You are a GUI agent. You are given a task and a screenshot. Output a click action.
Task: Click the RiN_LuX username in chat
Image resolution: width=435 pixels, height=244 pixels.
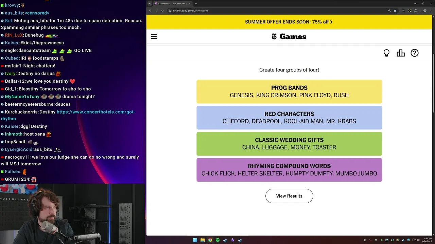[x=14, y=35]
